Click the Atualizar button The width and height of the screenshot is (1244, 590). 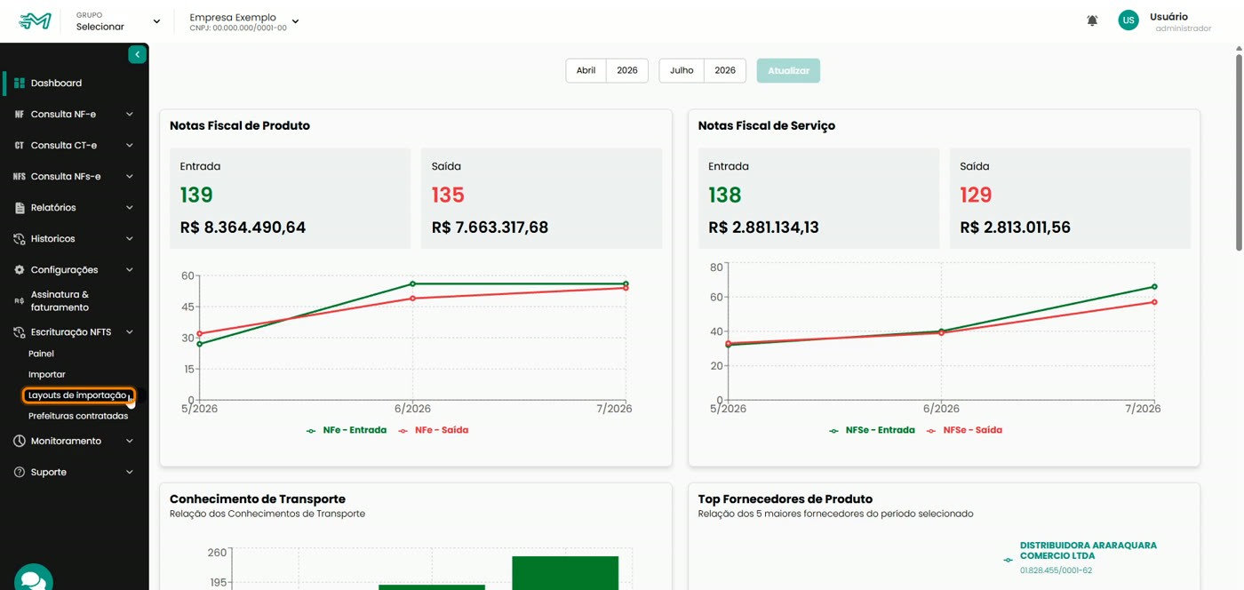coord(788,71)
